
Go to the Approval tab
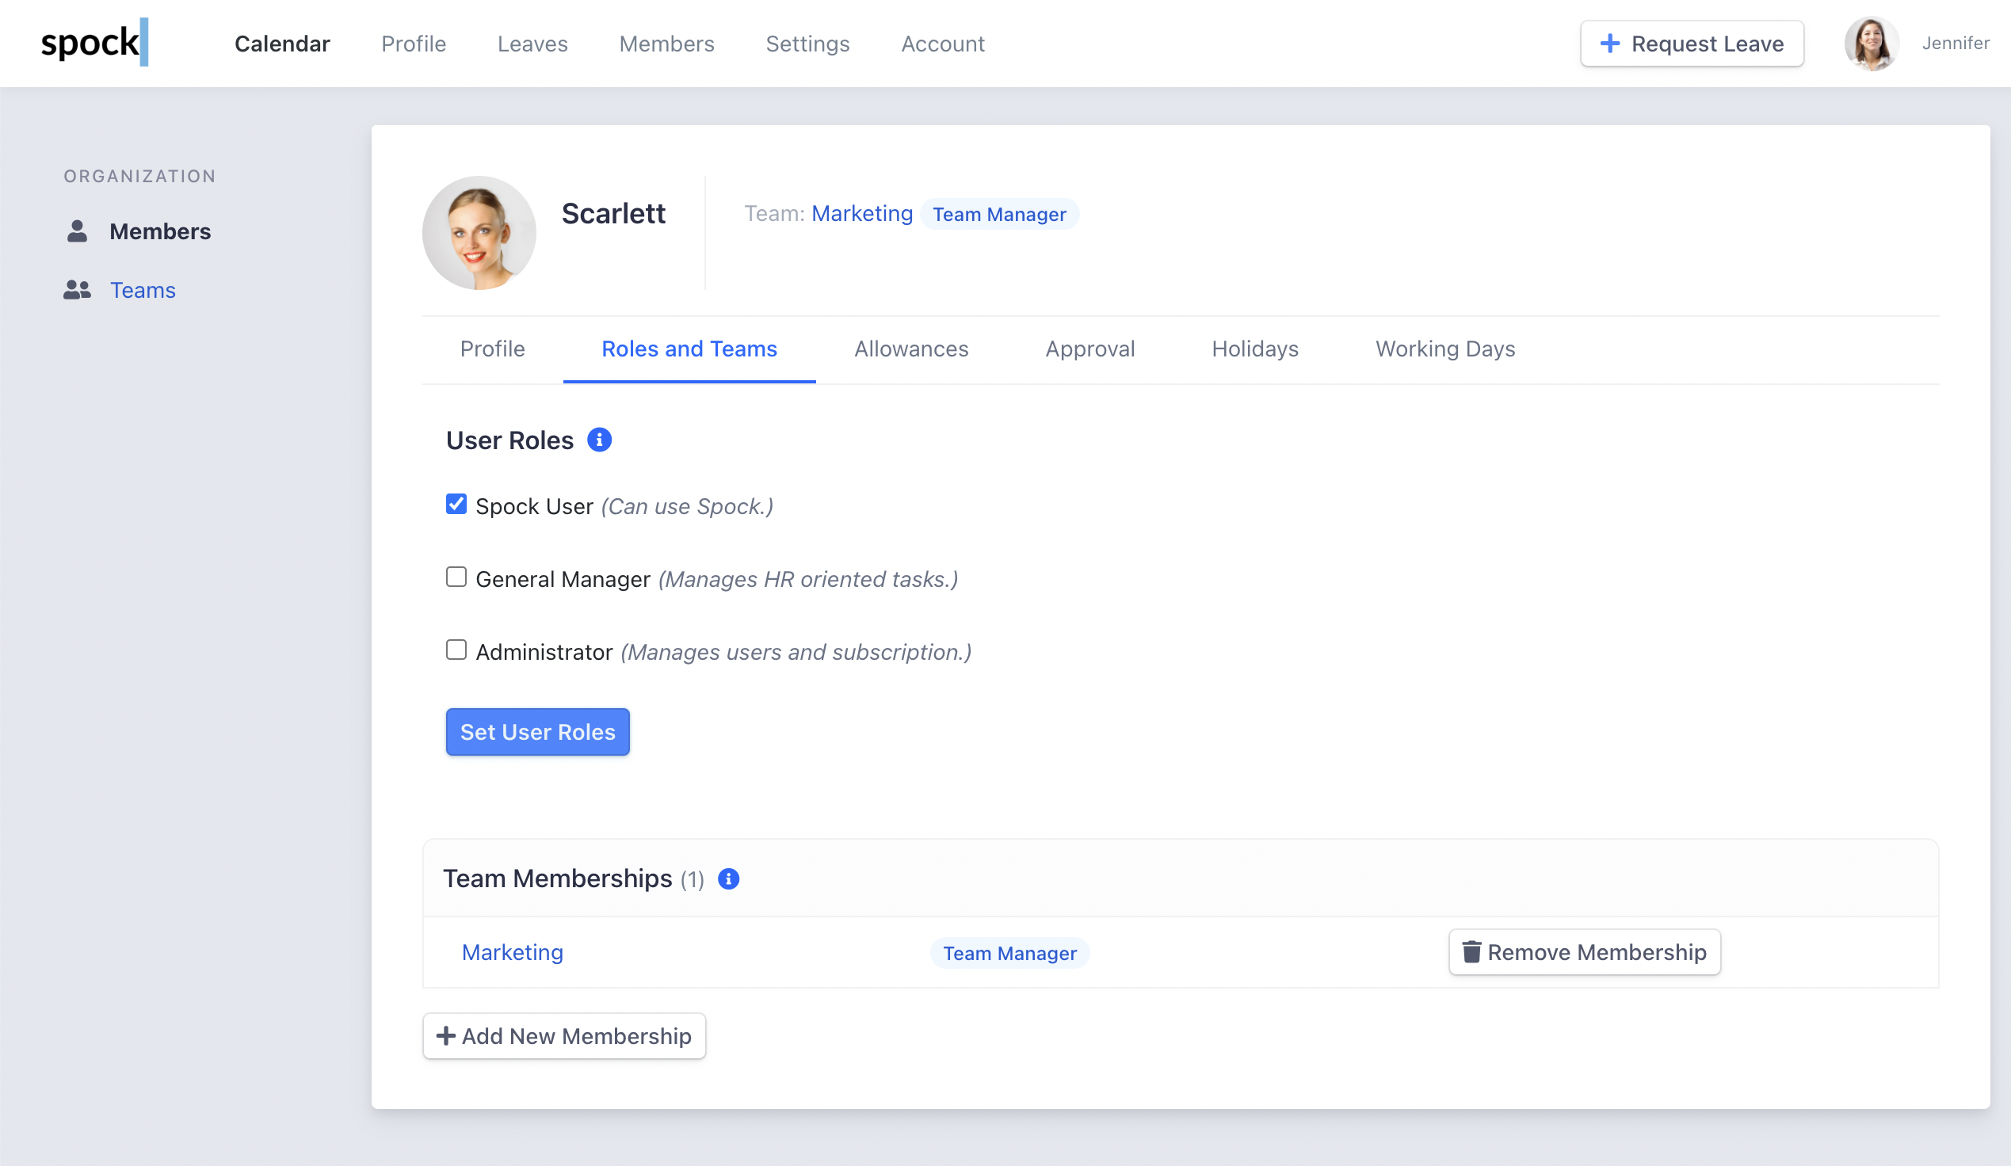tap(1089, 349)
